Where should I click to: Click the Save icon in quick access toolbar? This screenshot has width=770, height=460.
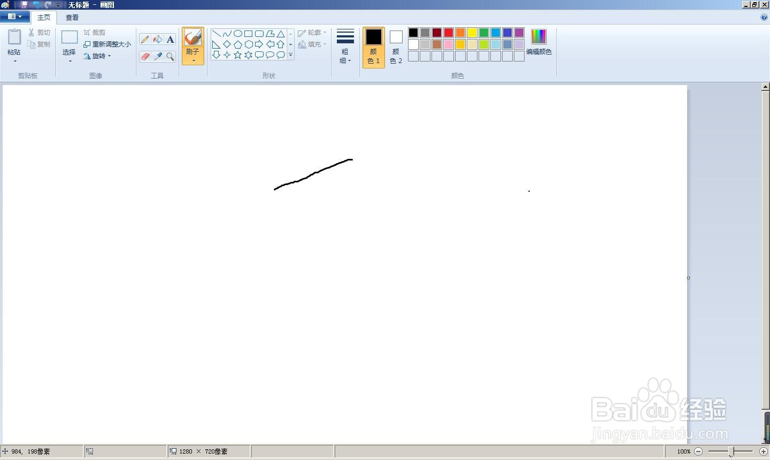click(24, 5)
